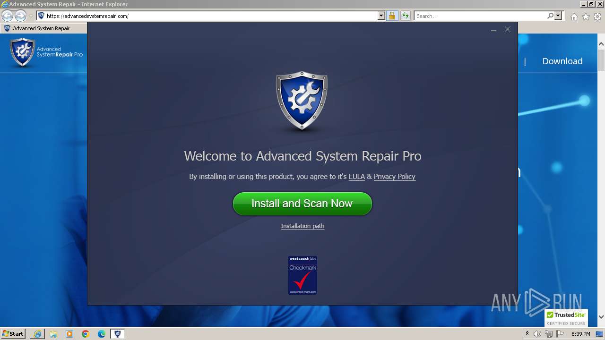
Task: Click the security lock icon
Action: pyautogui.click(x=392, y=16)
